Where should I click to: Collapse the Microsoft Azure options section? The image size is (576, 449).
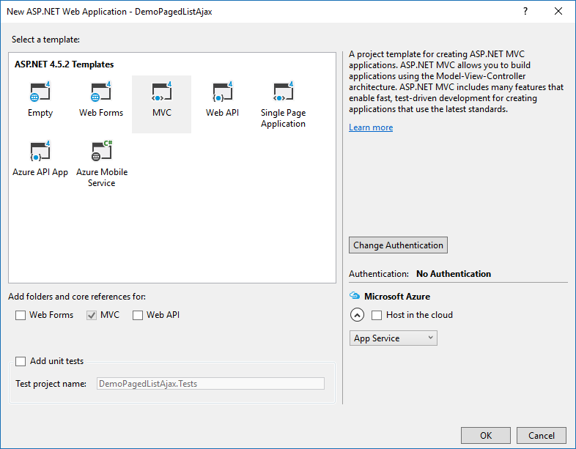pos(357,315)
